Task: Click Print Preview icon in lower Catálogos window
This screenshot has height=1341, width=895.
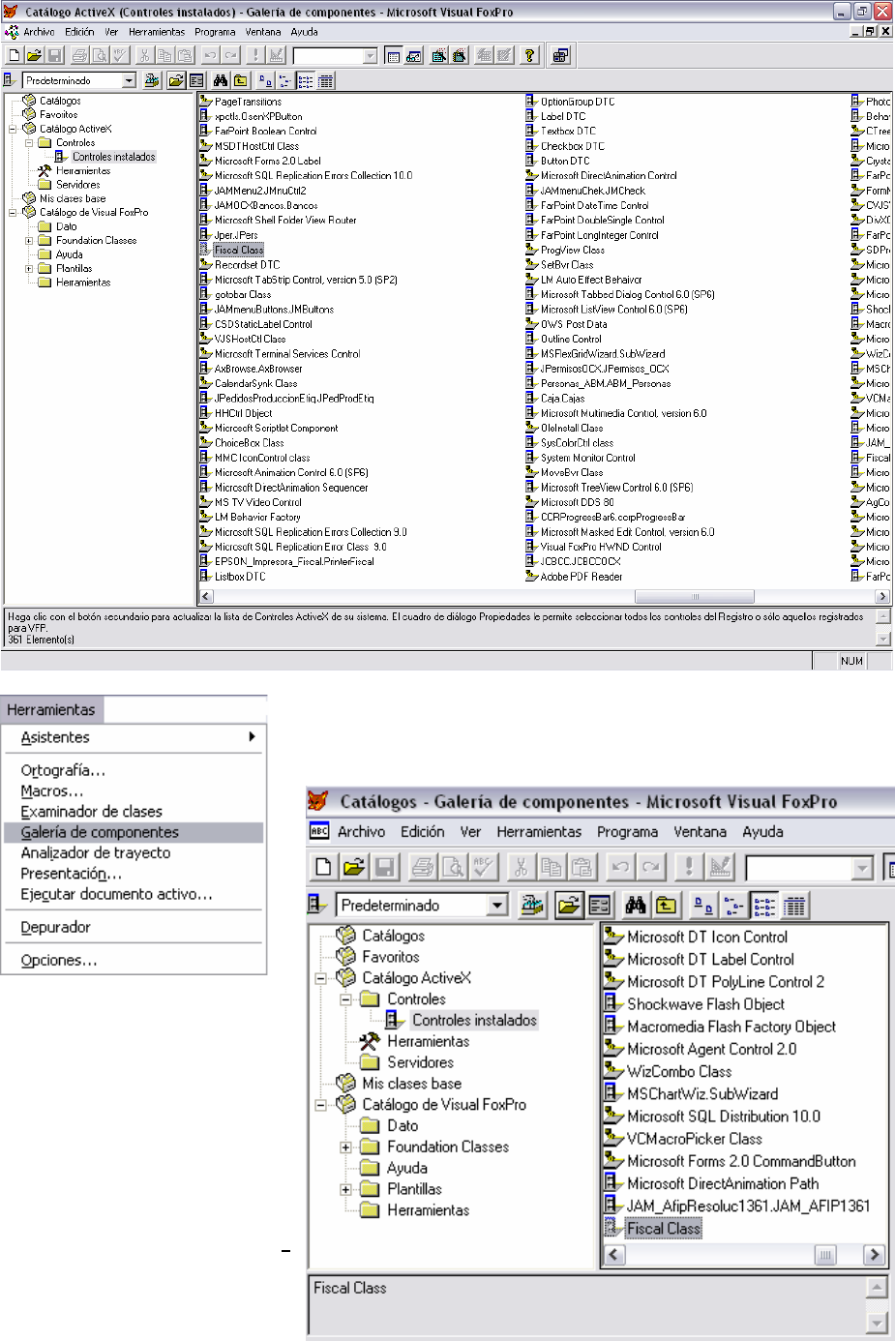Action: [452, 867]
